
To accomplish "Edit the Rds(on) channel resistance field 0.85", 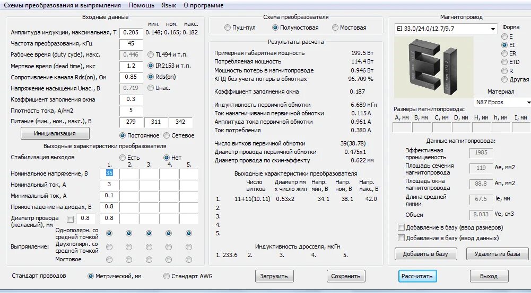I will 131,77.
